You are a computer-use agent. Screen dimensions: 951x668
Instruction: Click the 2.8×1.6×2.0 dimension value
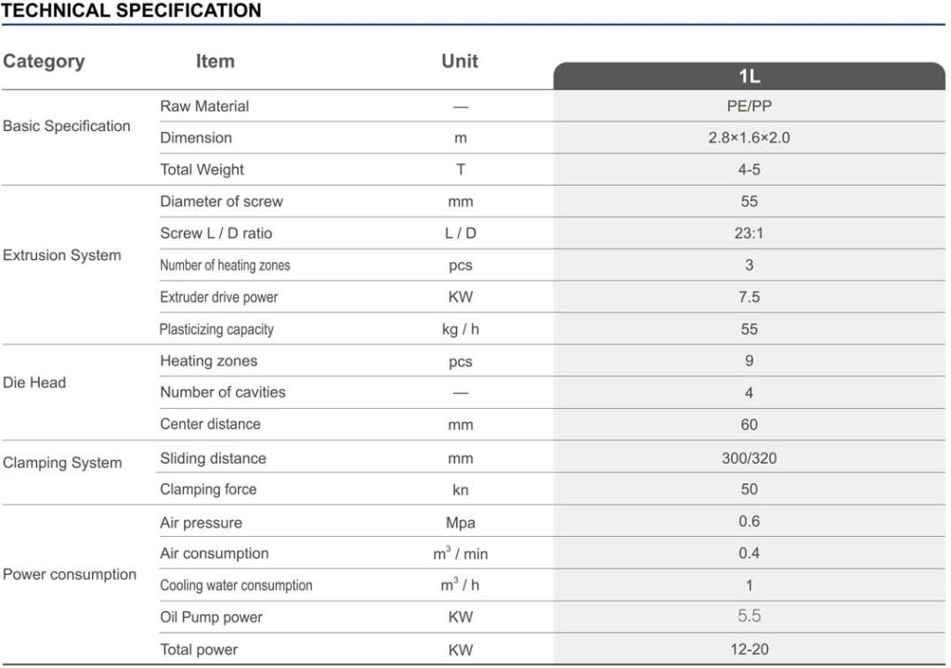click(x=749, y=138)
